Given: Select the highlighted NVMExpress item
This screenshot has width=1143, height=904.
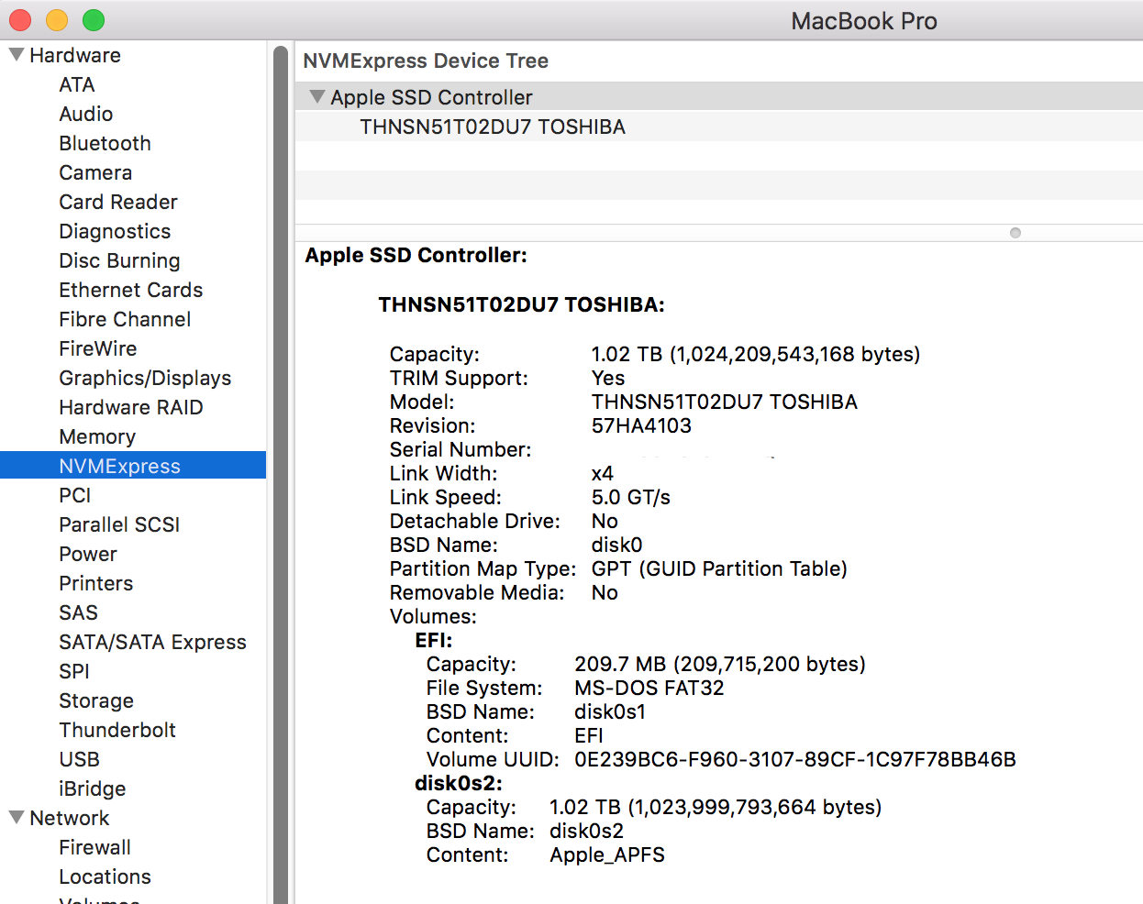Looking at the screenshot, I should 133,466.
